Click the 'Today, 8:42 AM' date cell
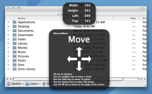Image resolution: width=152 pixels, height=94 pixels. (x=84, y=26)
